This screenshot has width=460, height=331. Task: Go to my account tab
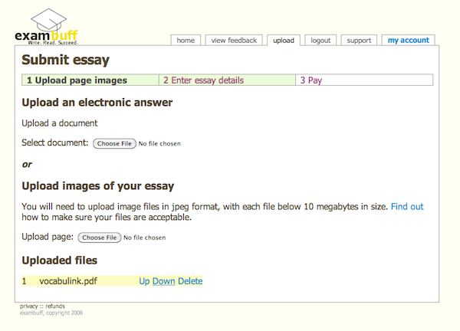408,40
